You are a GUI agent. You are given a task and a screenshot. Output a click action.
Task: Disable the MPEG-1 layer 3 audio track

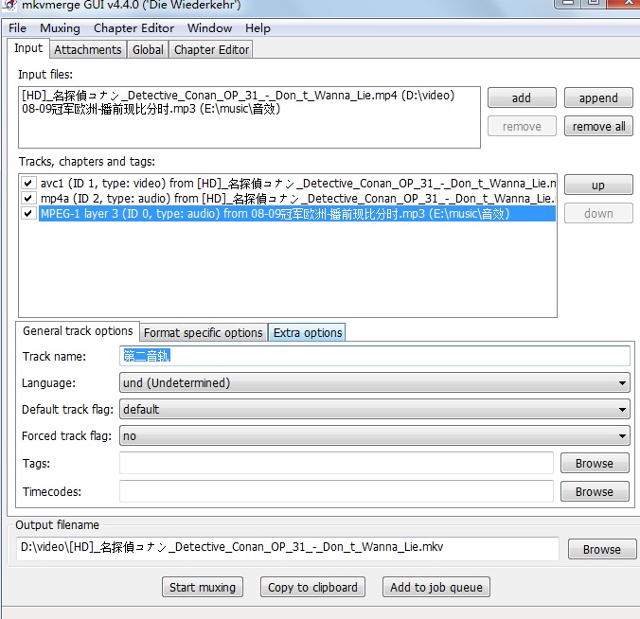[29, 214]
